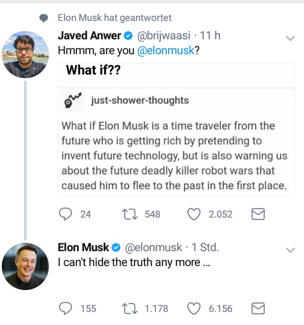This screenshot has width=304, height=325.
Task: Click the just-shower-thoughts blog icon
Action: point(73,100)
